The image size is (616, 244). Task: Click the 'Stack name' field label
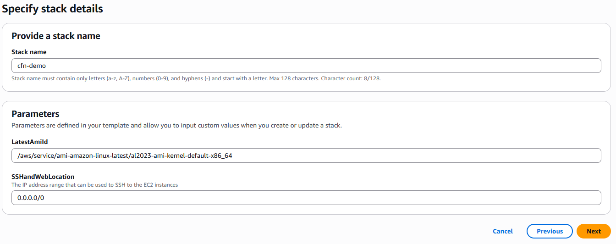(x=29, y=52)
